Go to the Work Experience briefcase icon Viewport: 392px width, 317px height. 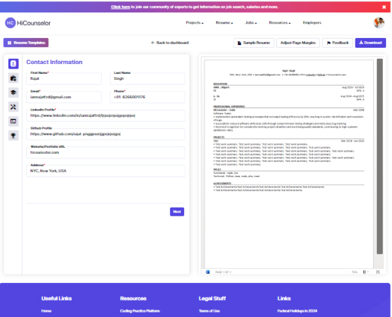click(13, 78)
